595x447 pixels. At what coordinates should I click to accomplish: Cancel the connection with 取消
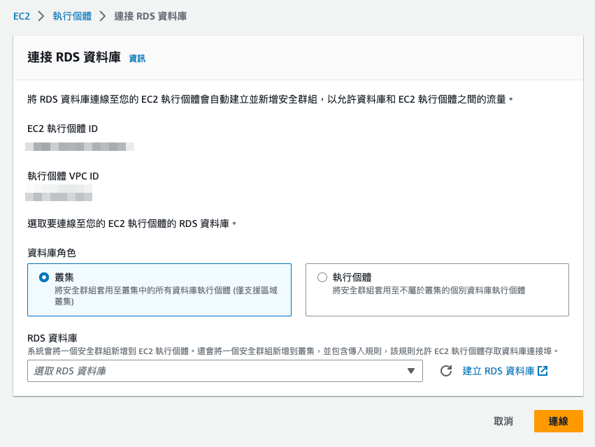502,421
